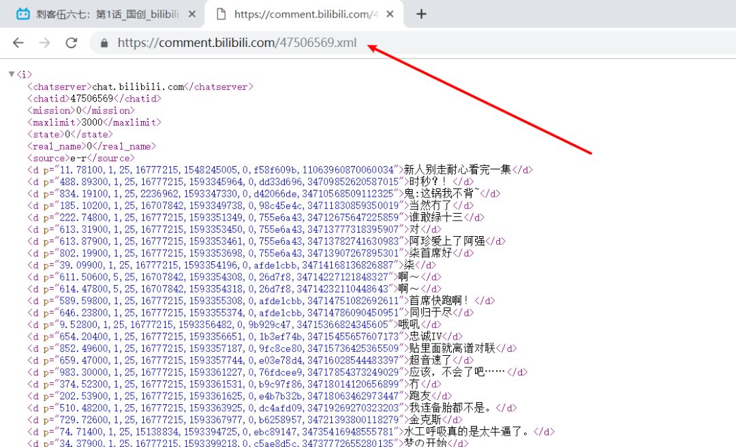
Task: Click the browser back arrow
Action: pyautogui.click(x=18, y=43)
